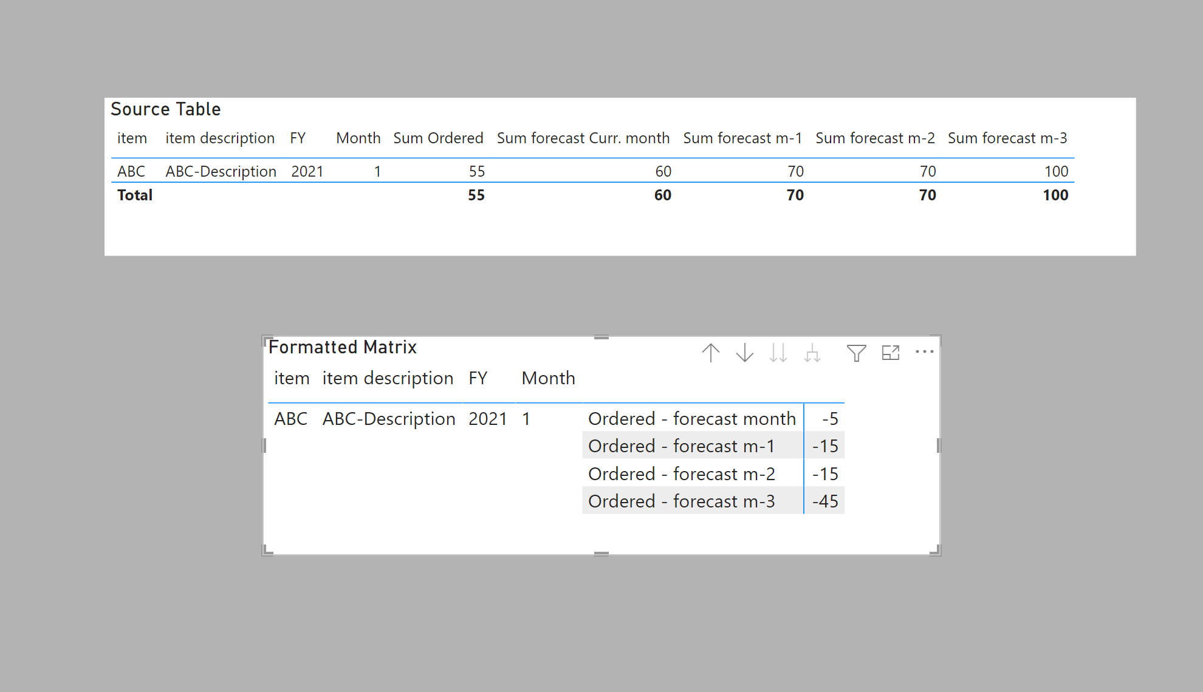Select the Ordered - forecast m-3 row
Screen dimensions: 1203x692
(x=681, y=501)
